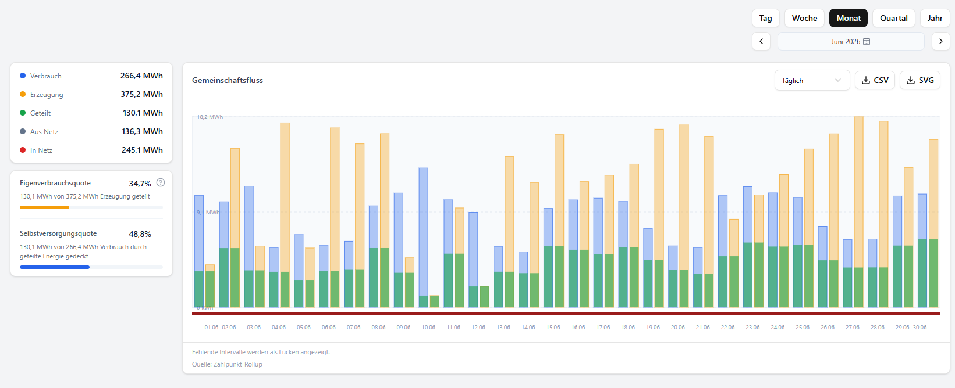
Task: Expand the dropdown arrow next to Täglich
Action: tap(838, 80)
